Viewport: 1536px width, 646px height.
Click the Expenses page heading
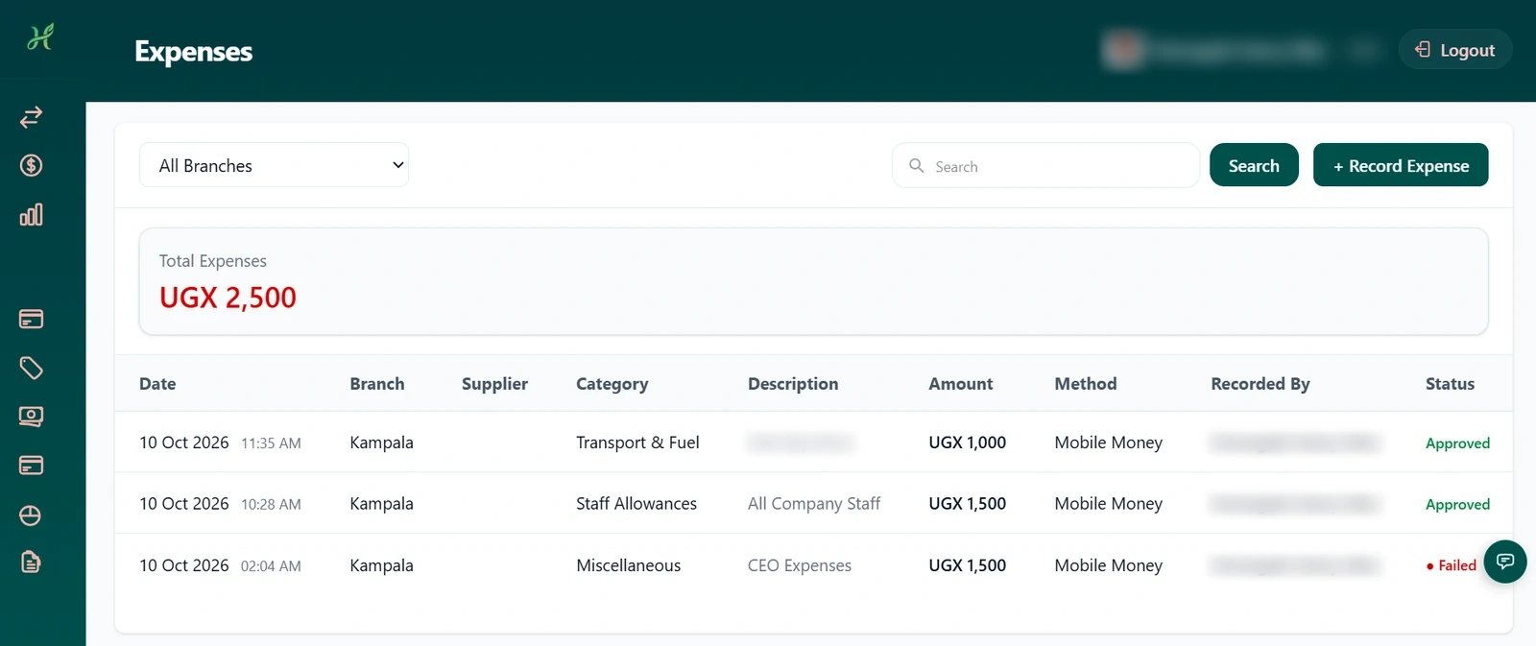click(x=194, y=52)
